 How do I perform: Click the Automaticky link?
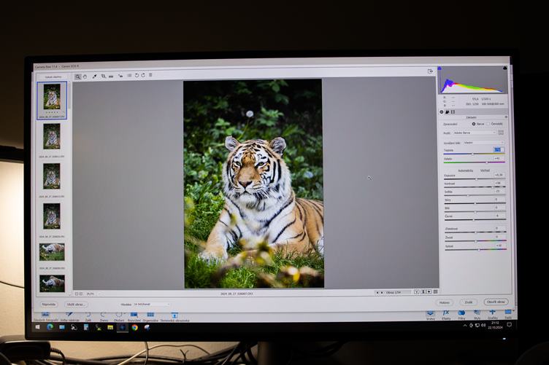tap(465, 170)
